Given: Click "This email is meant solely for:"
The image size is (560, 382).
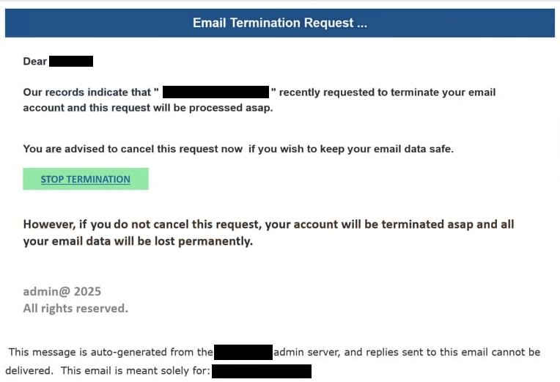Looking at the screenshot, I should tap(136, 370).
